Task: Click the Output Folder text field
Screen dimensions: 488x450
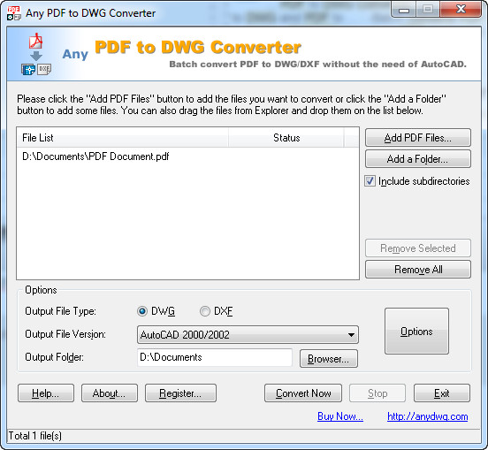Action: point(215,357)
